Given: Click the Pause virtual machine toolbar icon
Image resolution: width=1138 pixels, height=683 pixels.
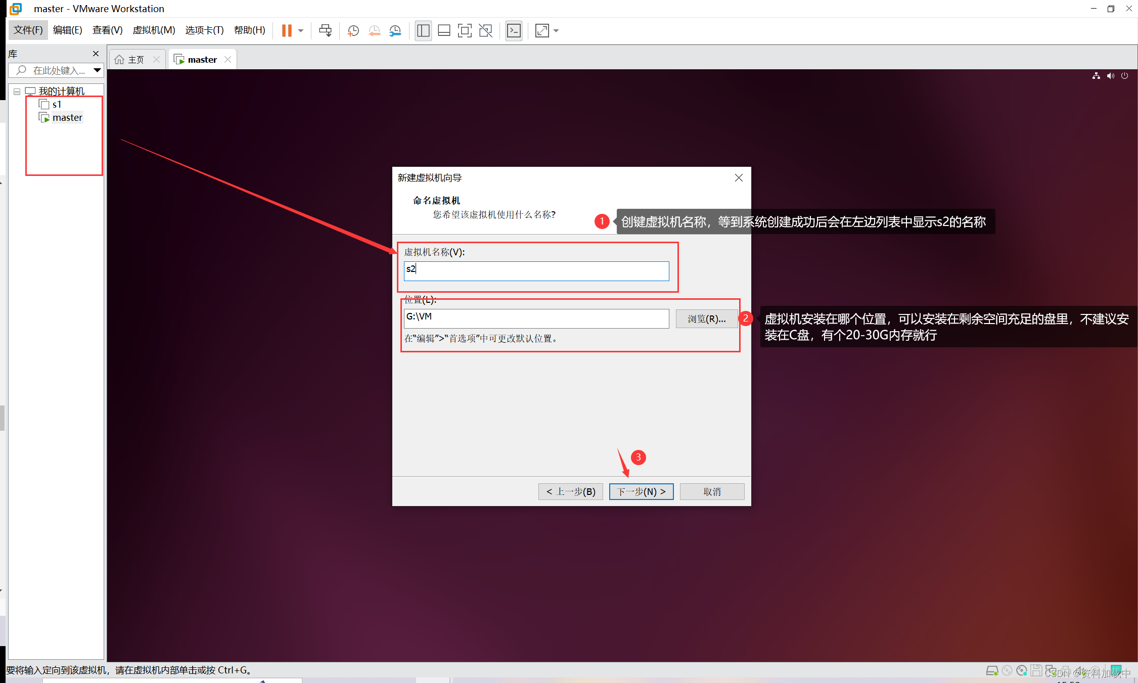Looking at the screenshot, I should [287, 31].
